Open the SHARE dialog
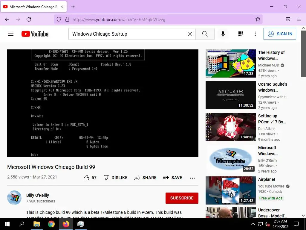306x230 pixels. point(146,178)
